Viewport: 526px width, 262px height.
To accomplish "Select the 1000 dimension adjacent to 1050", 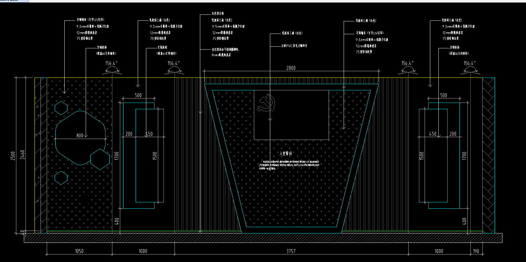I will 143,251.
